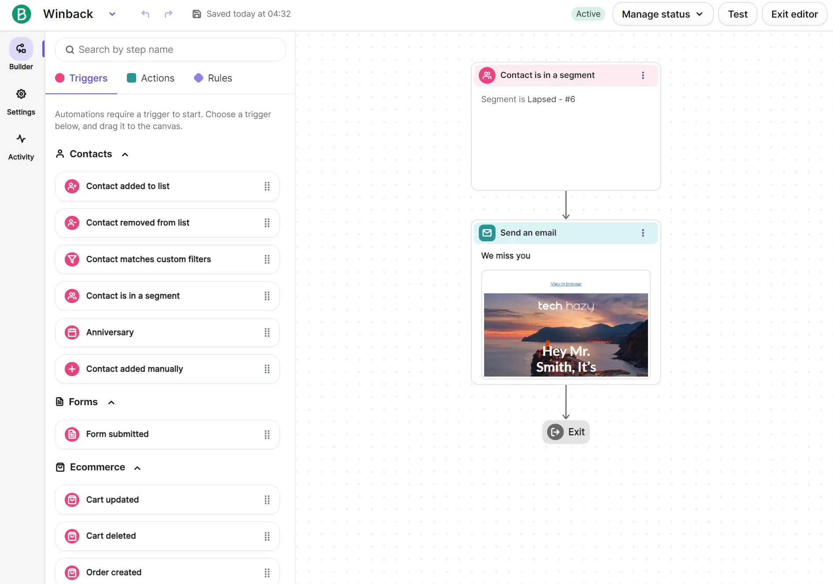Image resolution: width=833 pixels, height=584 pixels.
Task: Click the Test button
Action: pyautogui.click(x=737, y=14)
